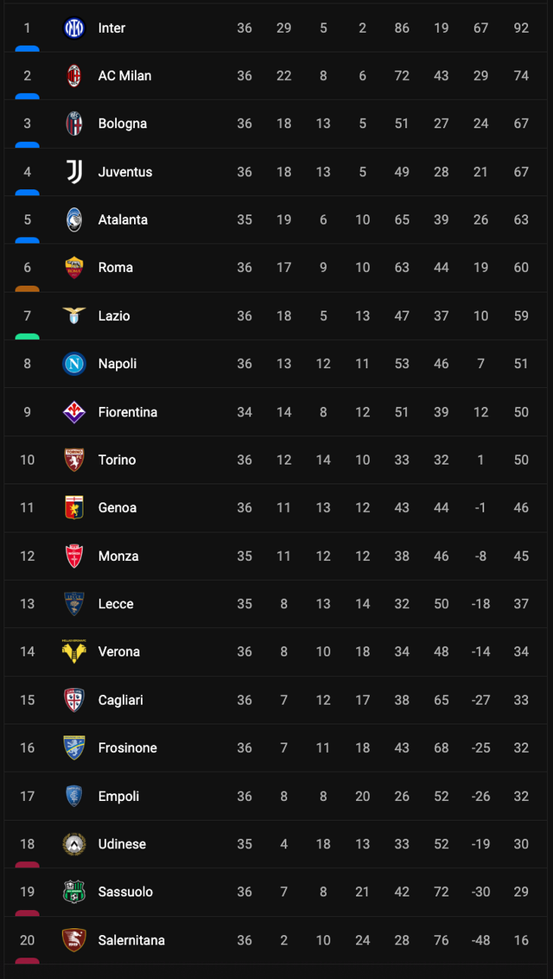Click the Inter club crest
Viewport: 553px width, 979px height.
74,28
